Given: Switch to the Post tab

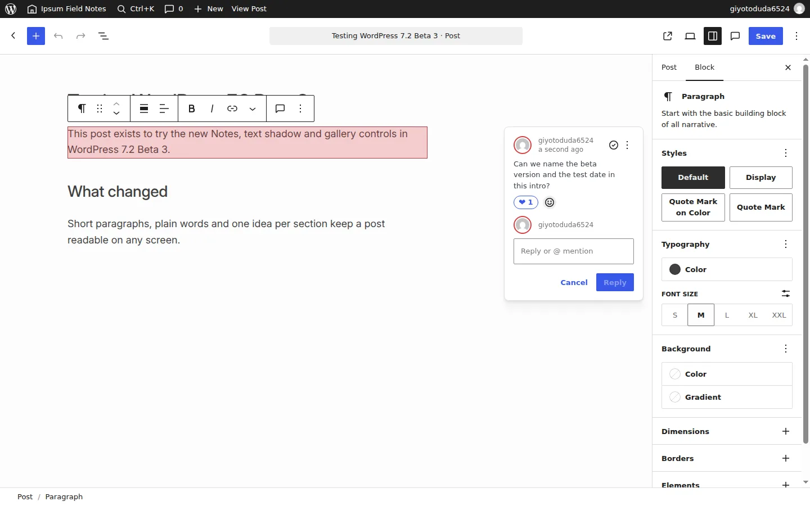Looking at the screenshot, I should tap(669, 67).
